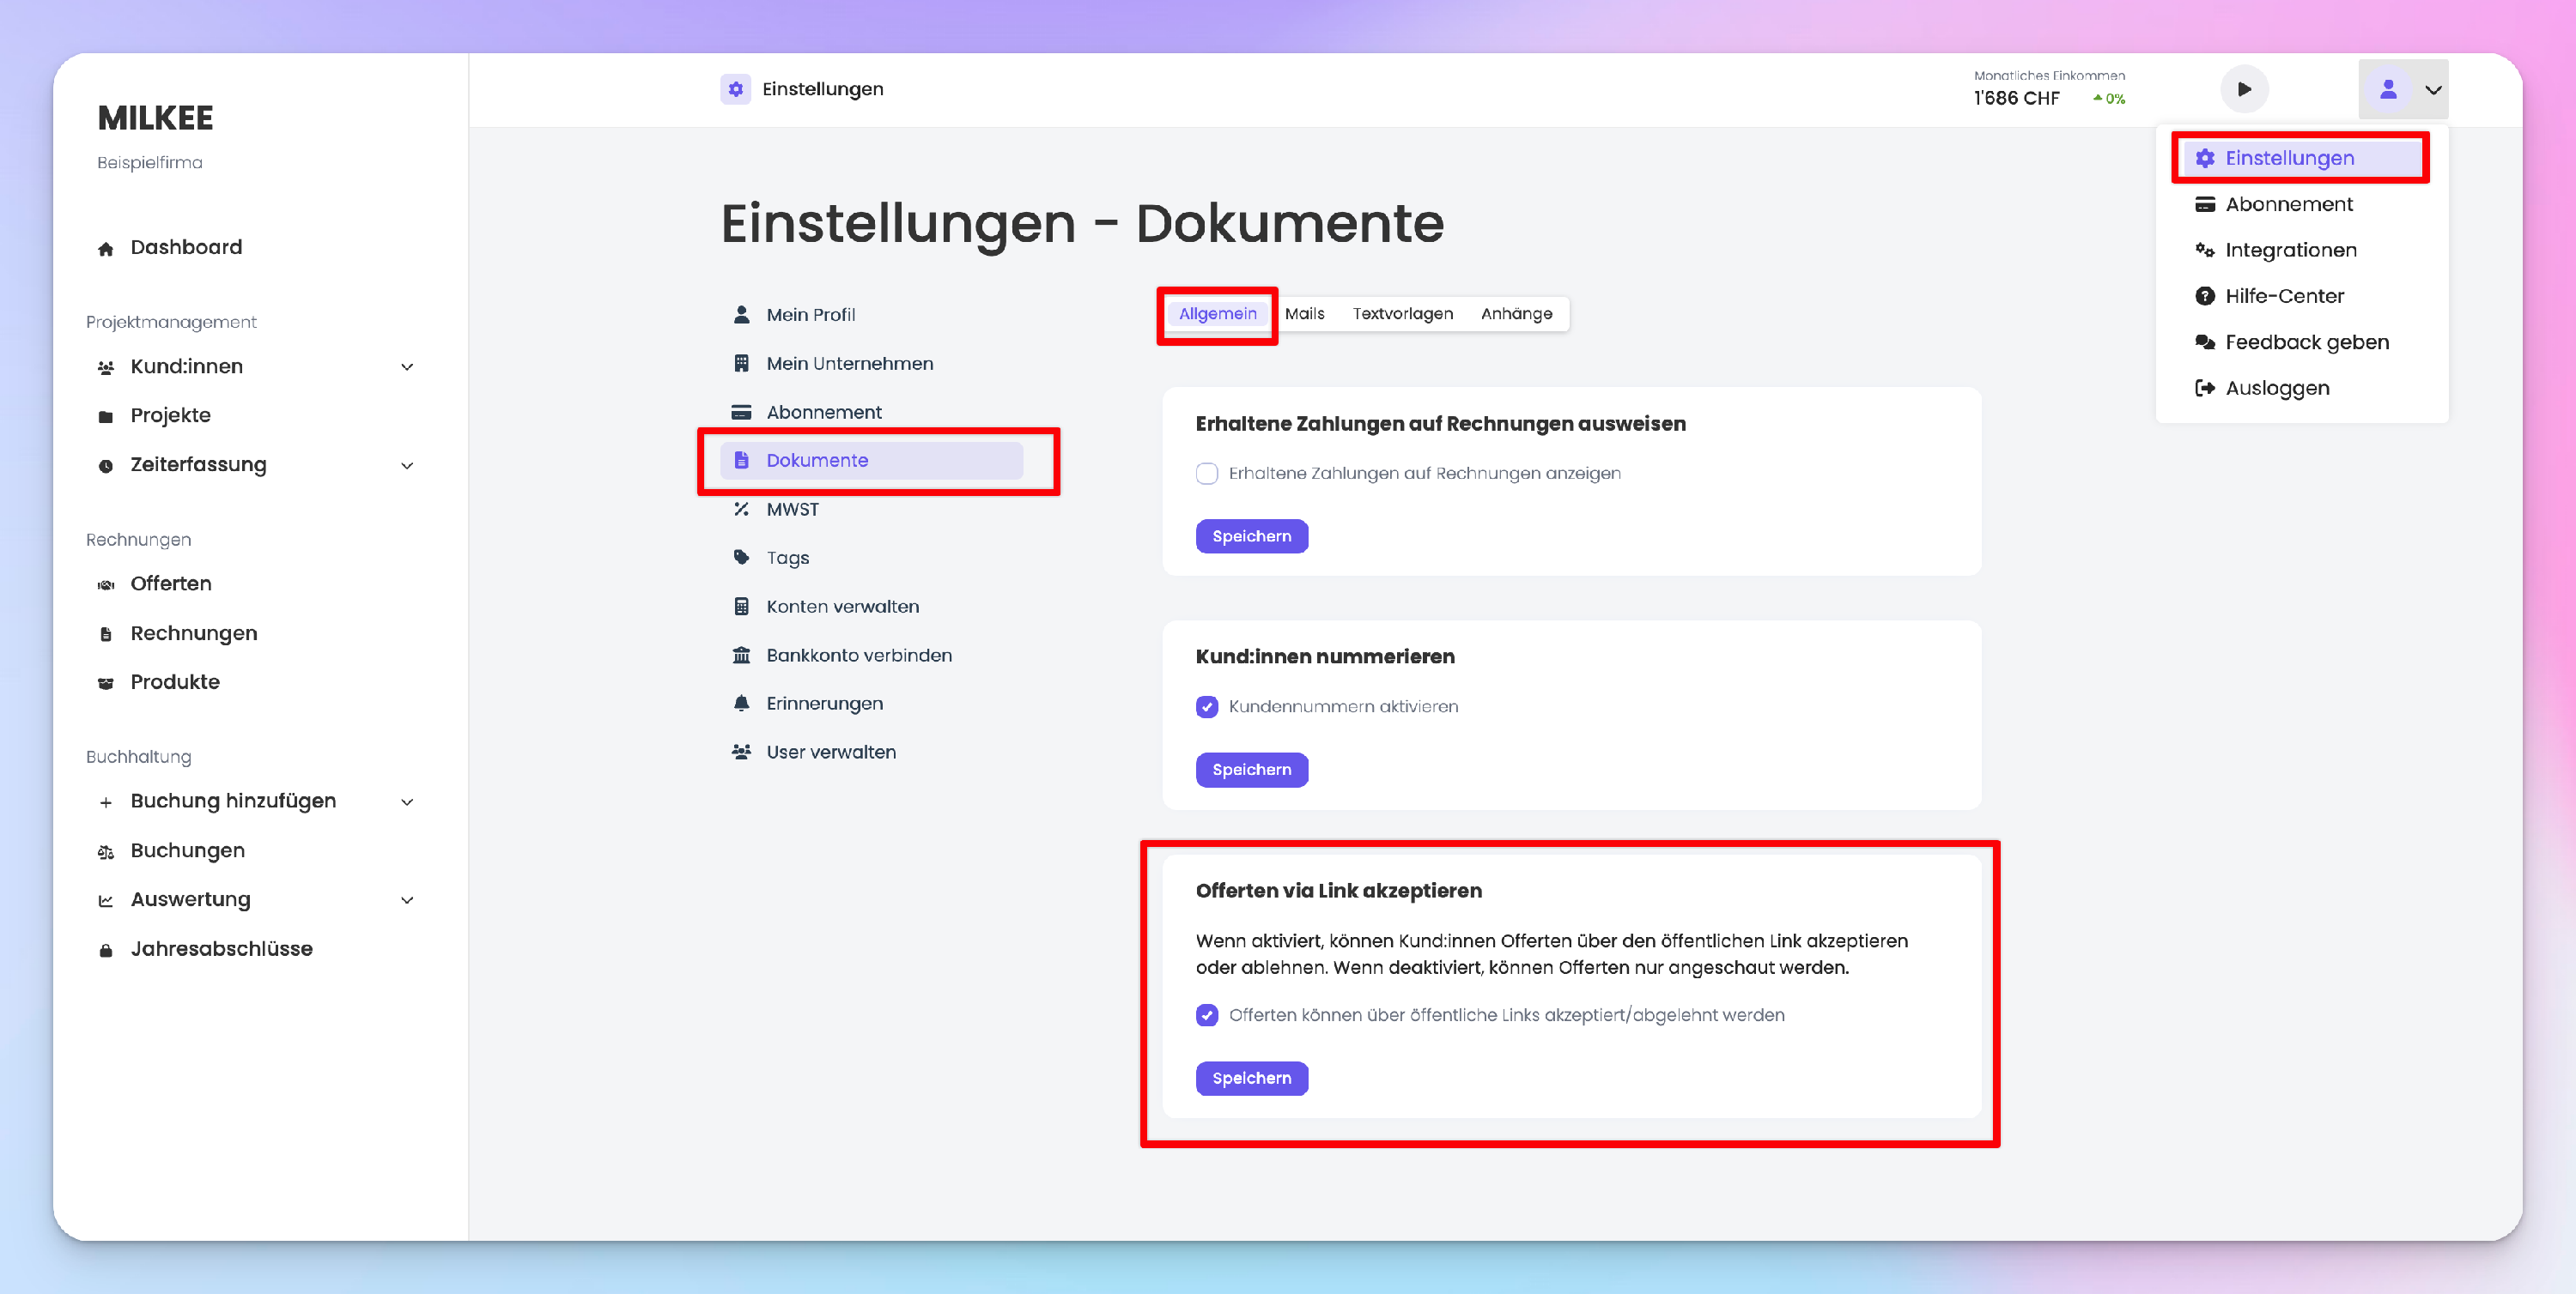Click the Tags label icon
Screen dimensions: 2576x1294
(x=741, y=558)
